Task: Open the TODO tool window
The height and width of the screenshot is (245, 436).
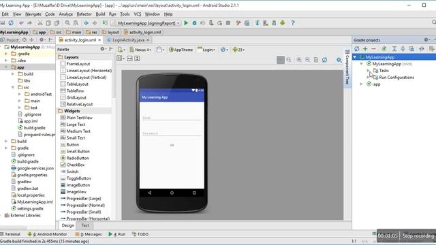Action: 140,234
